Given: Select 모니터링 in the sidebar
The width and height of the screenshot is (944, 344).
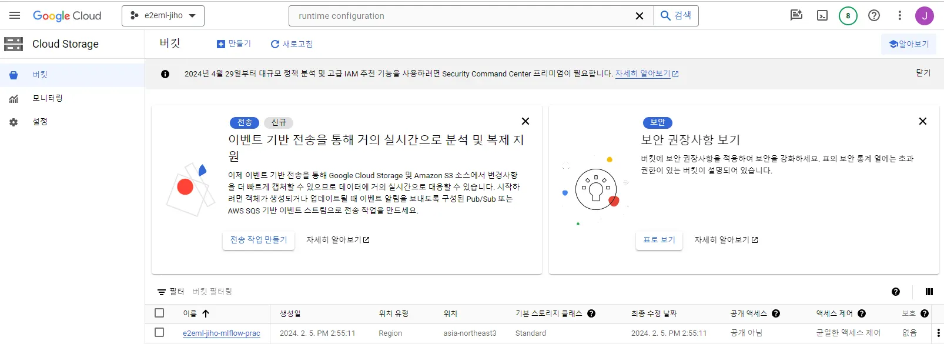Looking at the screenshot, I should click(72, 98).
